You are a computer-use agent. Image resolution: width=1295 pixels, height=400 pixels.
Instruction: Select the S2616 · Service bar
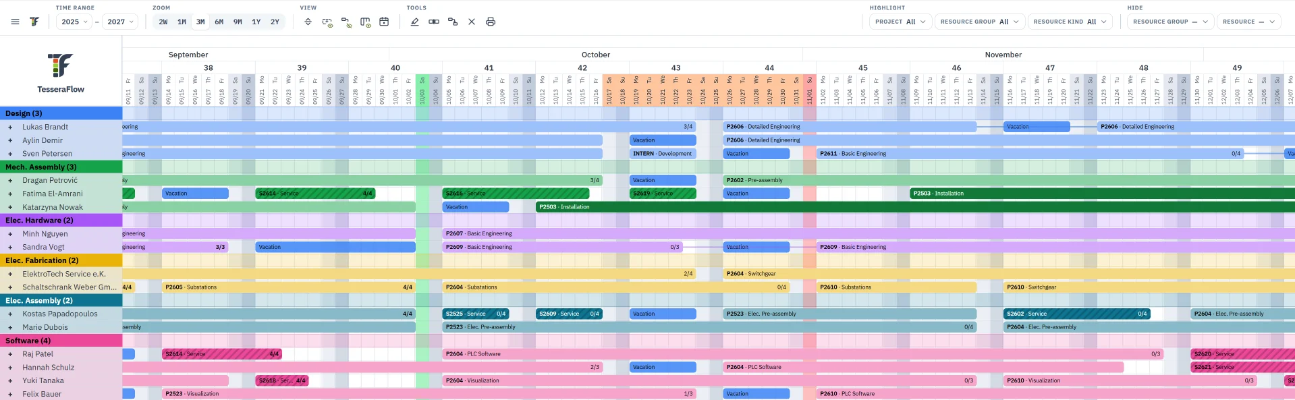pos(516,194)
